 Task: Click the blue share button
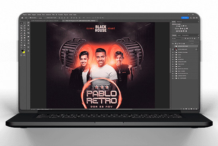[x=185, y=18]
